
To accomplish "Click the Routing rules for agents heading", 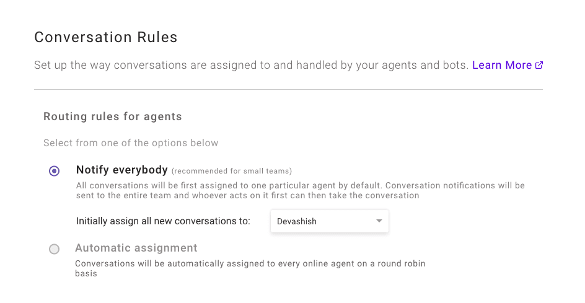I will [113, 116].
